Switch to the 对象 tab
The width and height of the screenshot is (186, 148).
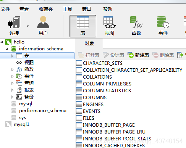(x=89, y=43)
